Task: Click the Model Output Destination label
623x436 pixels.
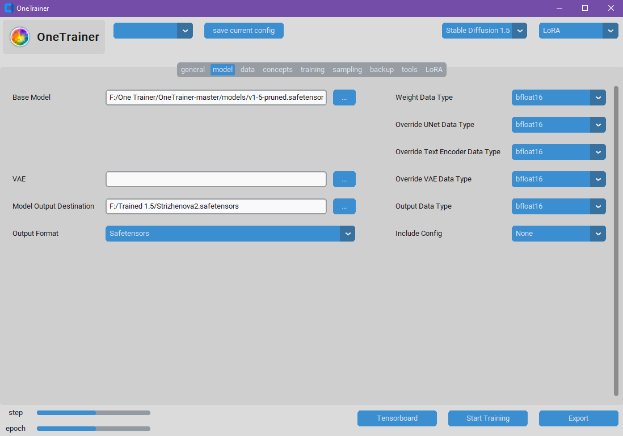Action: coord(53,206)
